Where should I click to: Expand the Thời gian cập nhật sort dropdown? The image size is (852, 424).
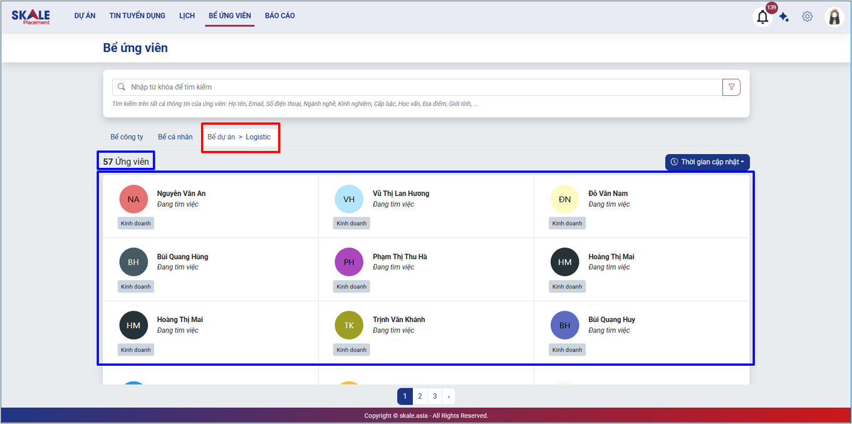(707, 162)
